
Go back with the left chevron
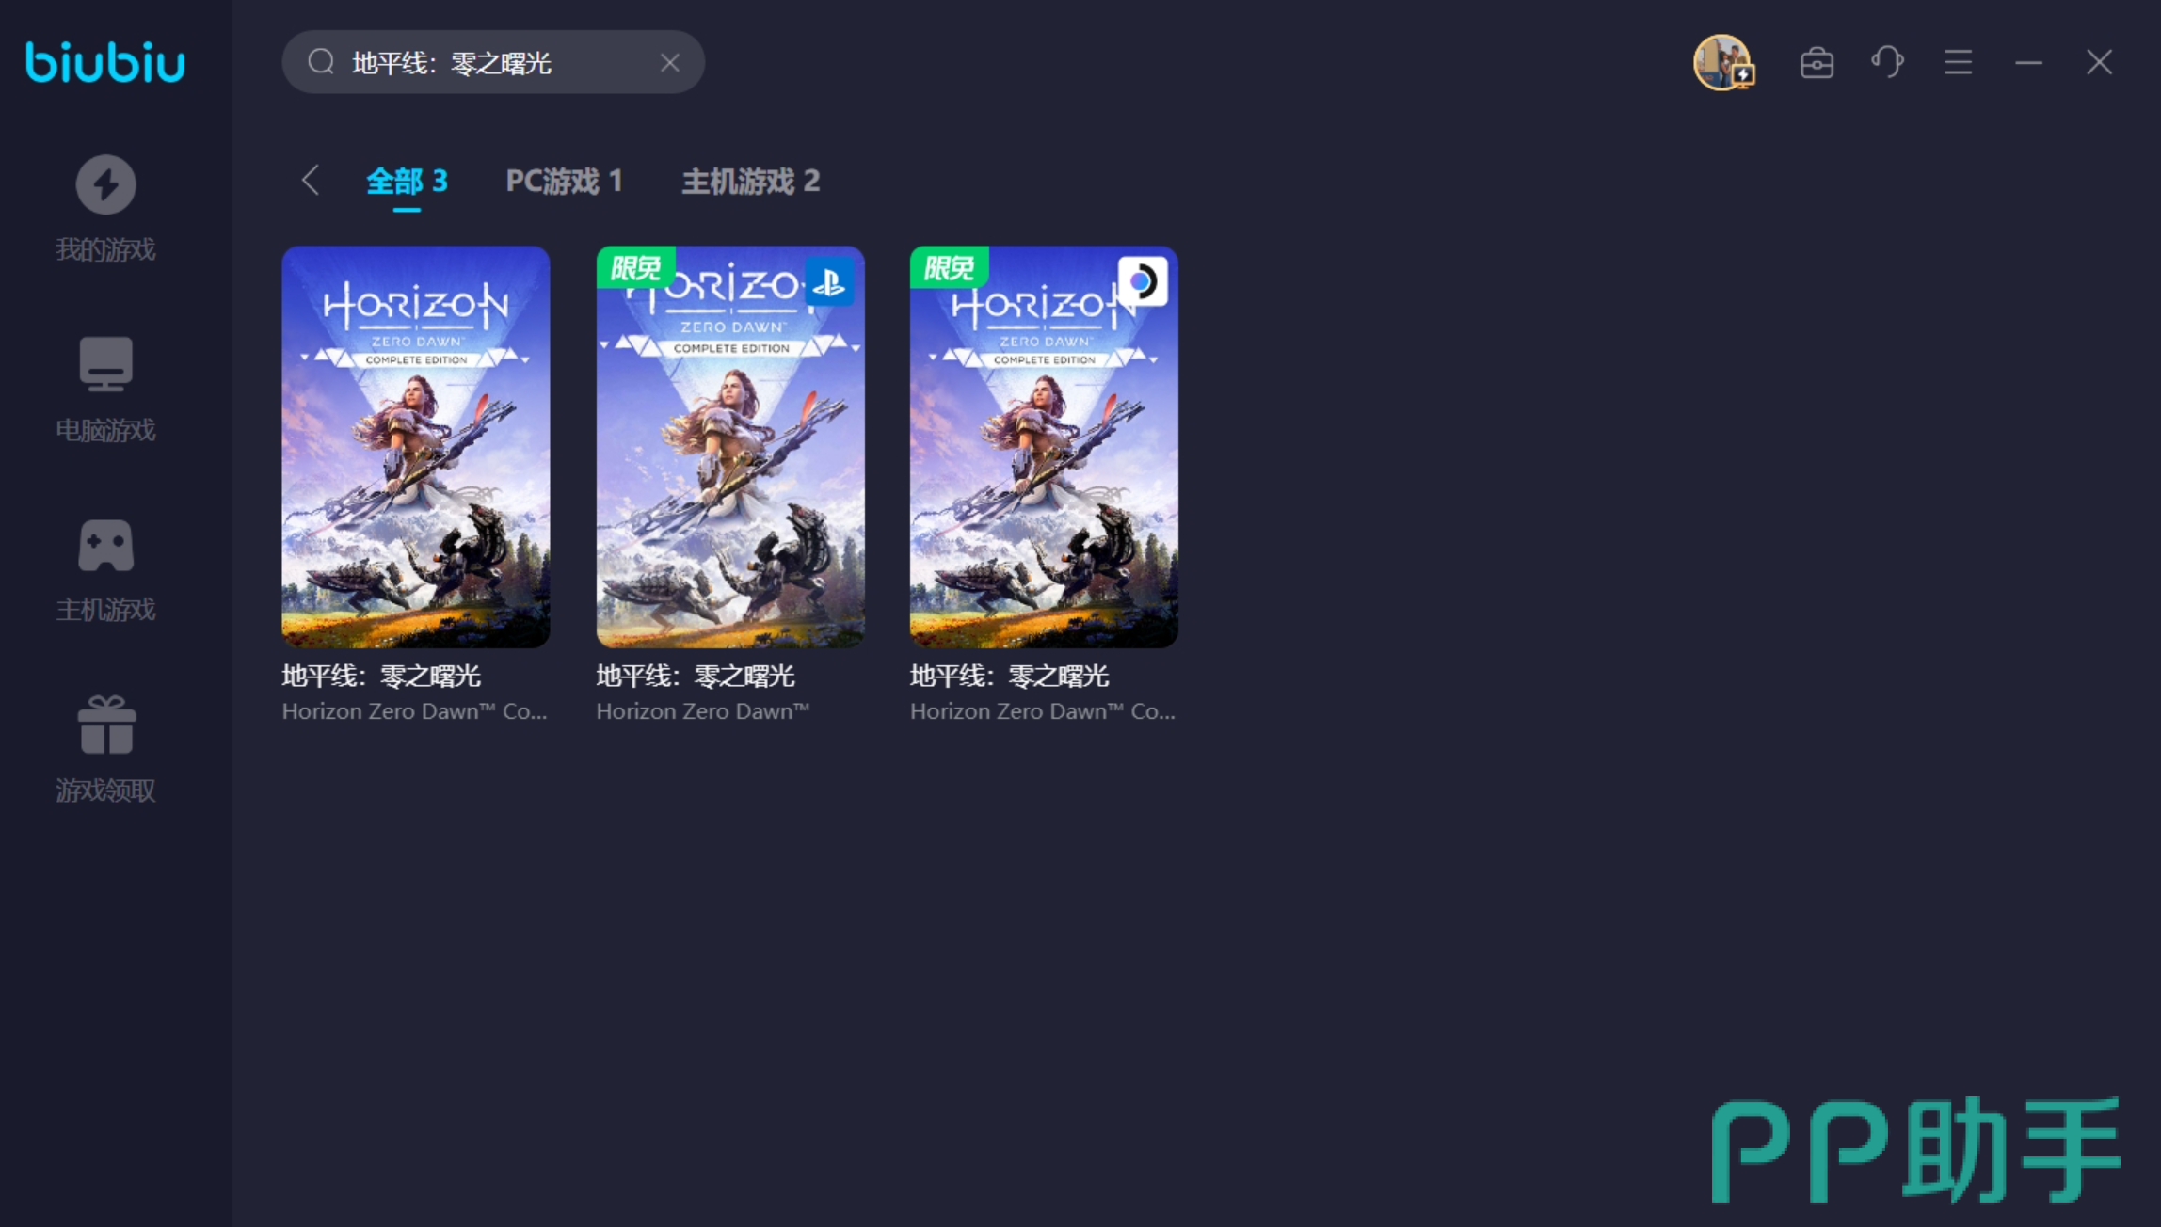(x=311, y=180)
